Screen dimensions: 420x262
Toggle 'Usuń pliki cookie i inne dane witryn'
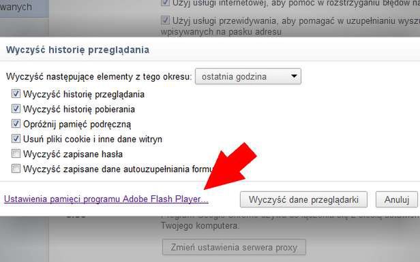(x=16, y=139)
